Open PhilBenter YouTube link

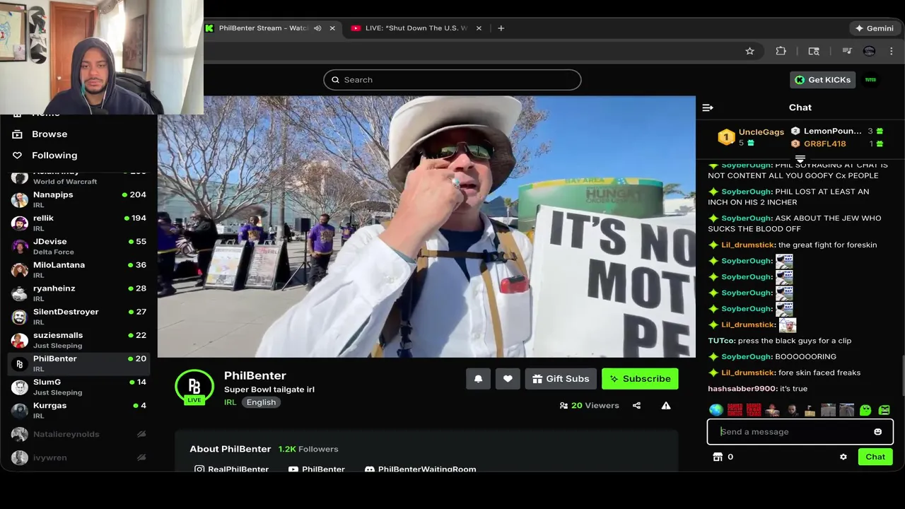click(316, 469)
